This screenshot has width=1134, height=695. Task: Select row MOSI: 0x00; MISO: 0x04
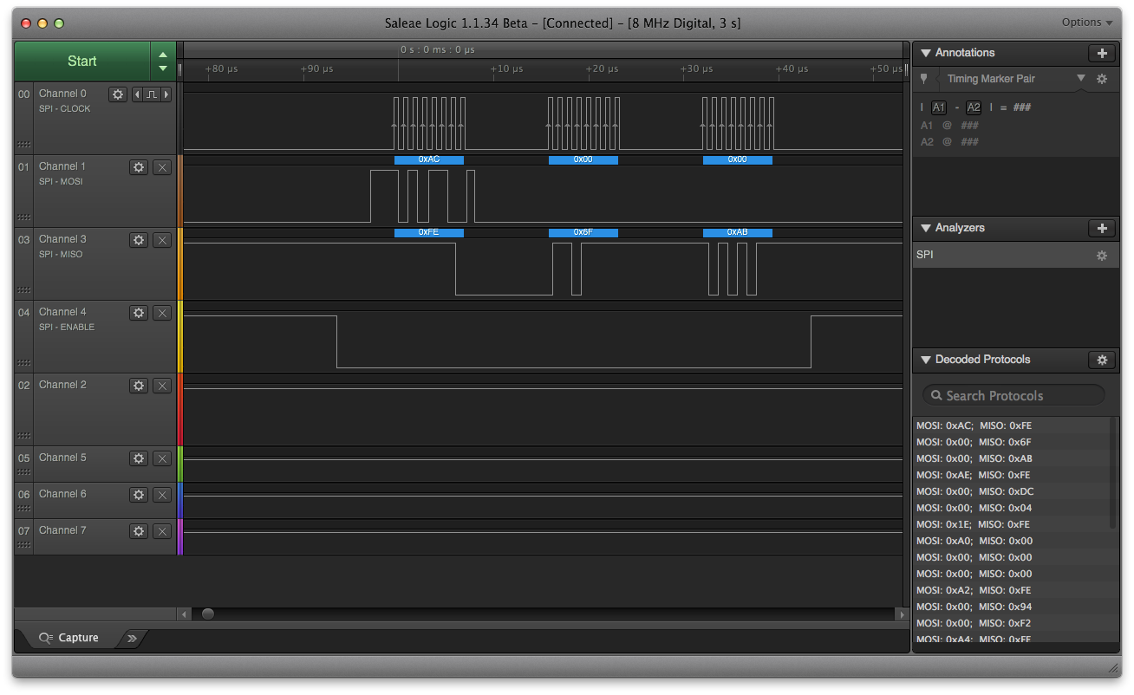pyautogui.click(x=1011, y=508)
